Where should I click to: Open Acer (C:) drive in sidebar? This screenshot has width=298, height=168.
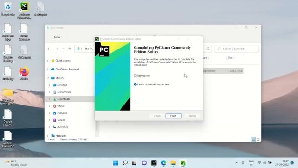point(60,127)
